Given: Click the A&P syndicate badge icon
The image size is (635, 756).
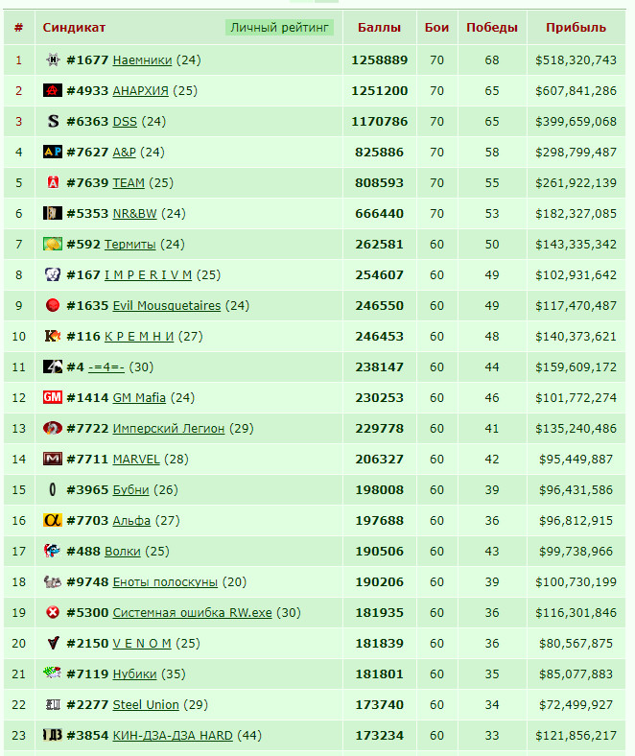Looking at the screenshot, I should click(x=53, y=152).
